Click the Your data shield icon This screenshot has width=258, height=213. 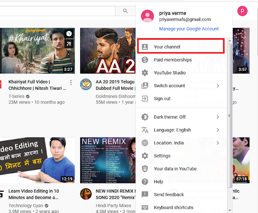coord(145,169)
